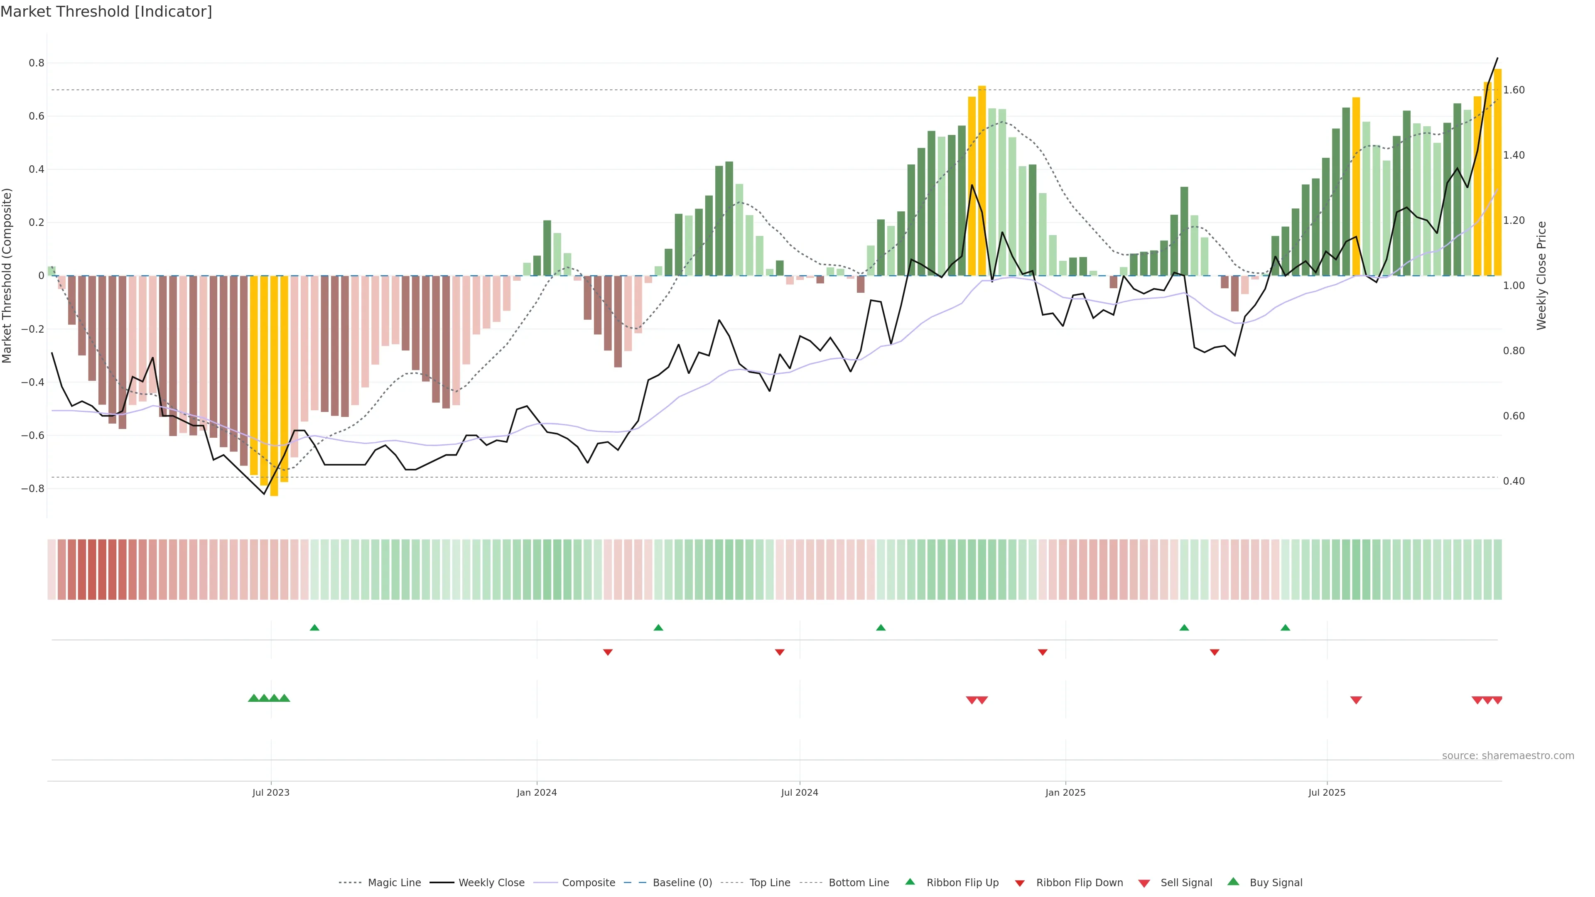Click the Bottom Line legend item
Screen dimensions: 1595x897
(x=858, y=882)
